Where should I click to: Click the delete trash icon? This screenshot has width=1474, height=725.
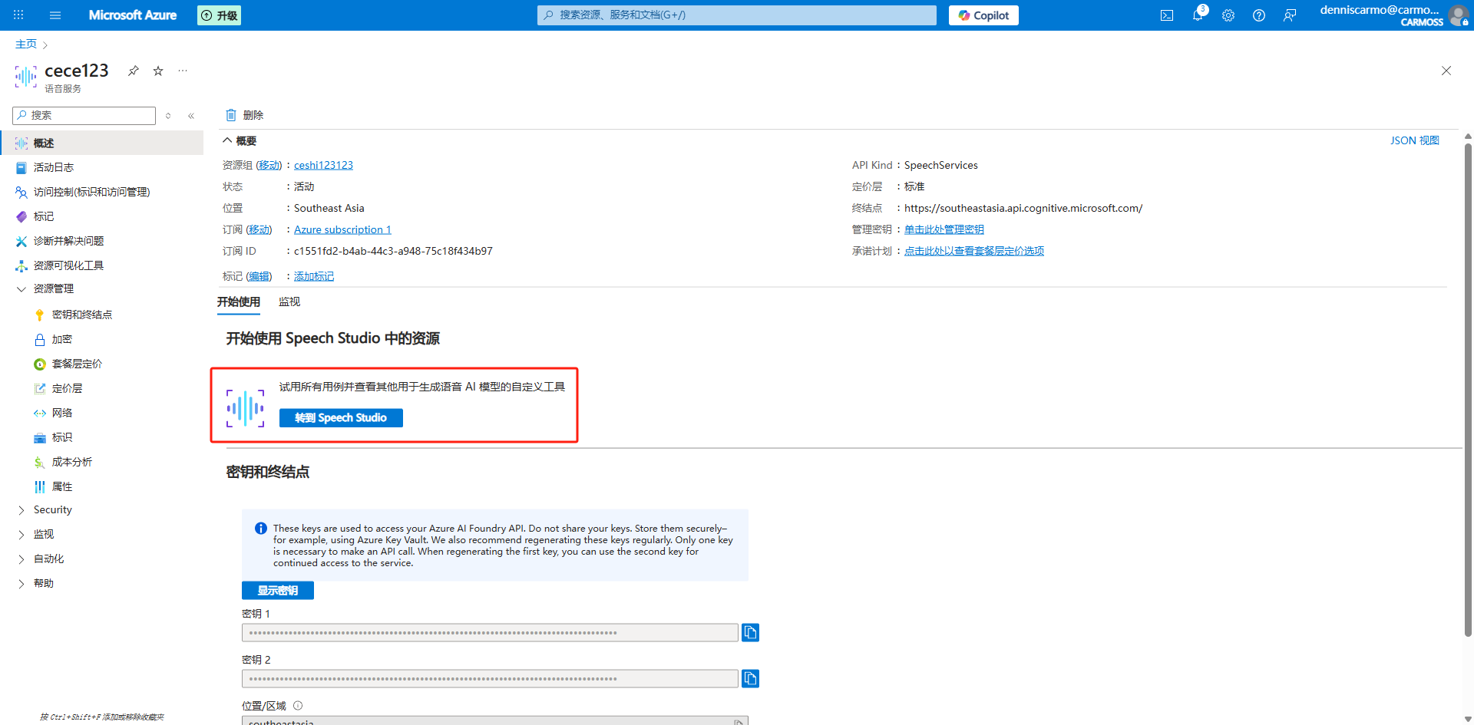(x=231, y=115)
